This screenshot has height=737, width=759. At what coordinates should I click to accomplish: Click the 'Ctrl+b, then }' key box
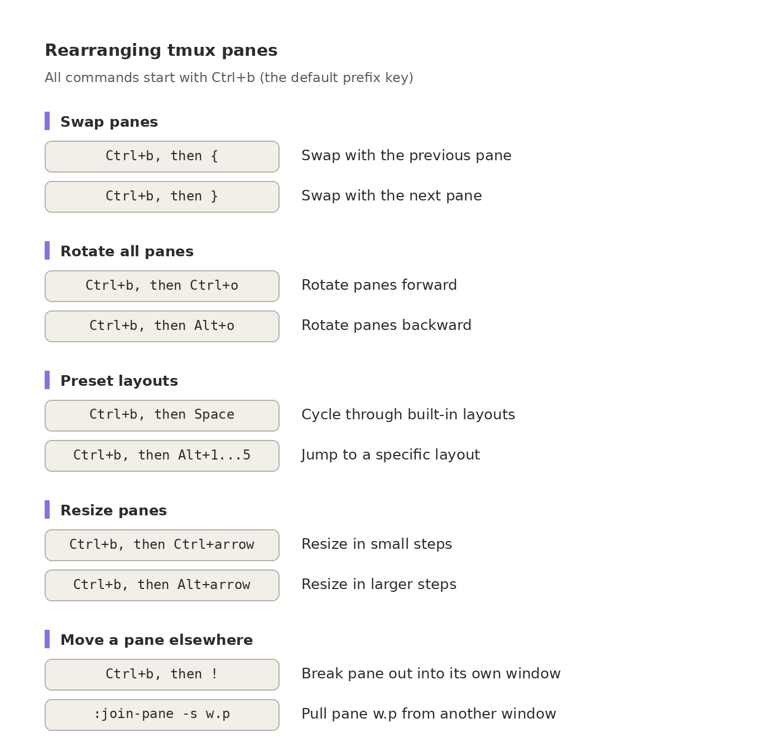[162, 197]
